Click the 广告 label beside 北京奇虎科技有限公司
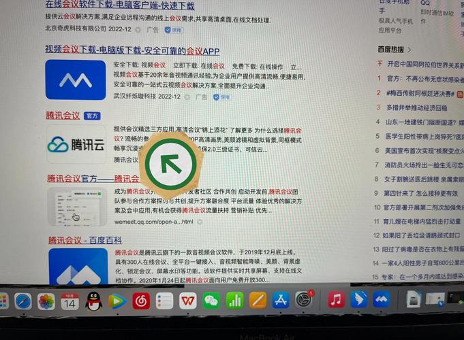This screenshot has width=464, height=340. click(153, 30)
